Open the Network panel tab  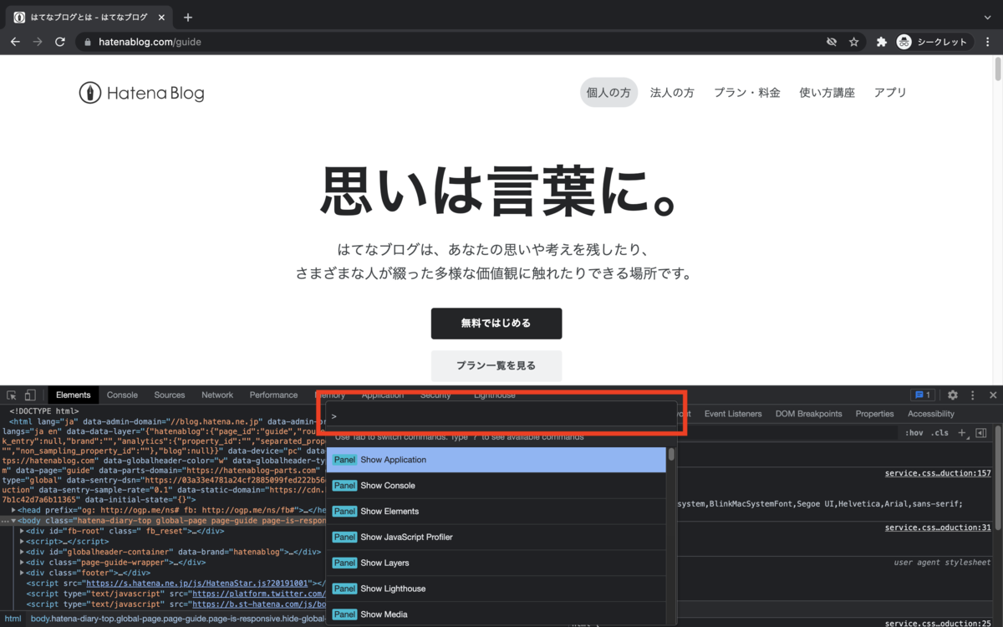tap(217, 394)
